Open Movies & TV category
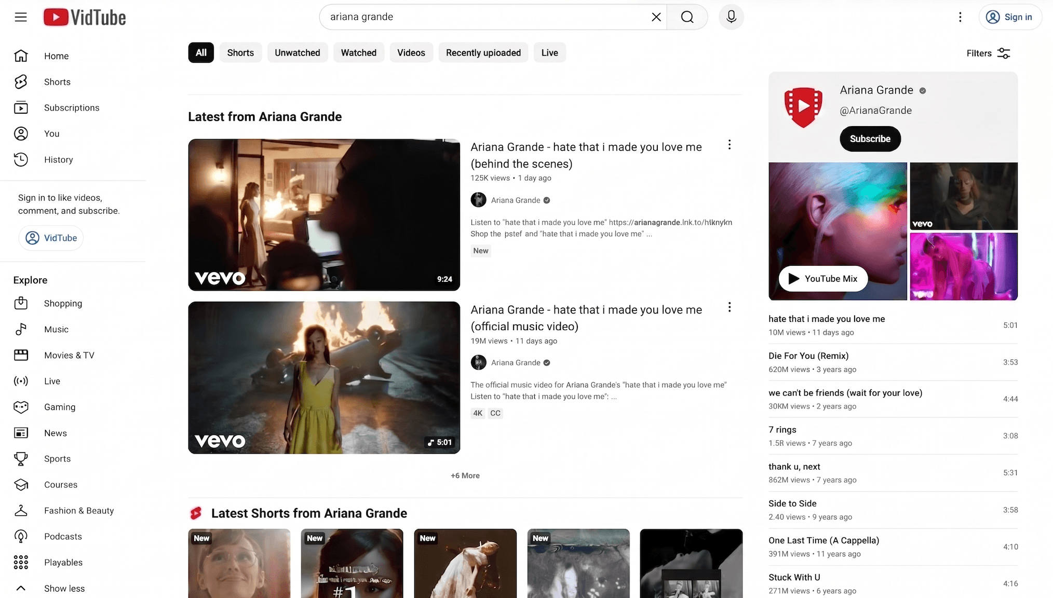Screen dimensions: 1053x598 click(69, 356)
